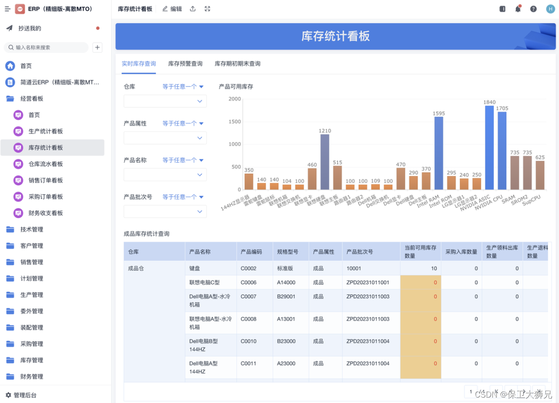This screenshot has width=559, height=403.
Task: Open the 产品属性 value select box
Action: [x=165, y=138]
